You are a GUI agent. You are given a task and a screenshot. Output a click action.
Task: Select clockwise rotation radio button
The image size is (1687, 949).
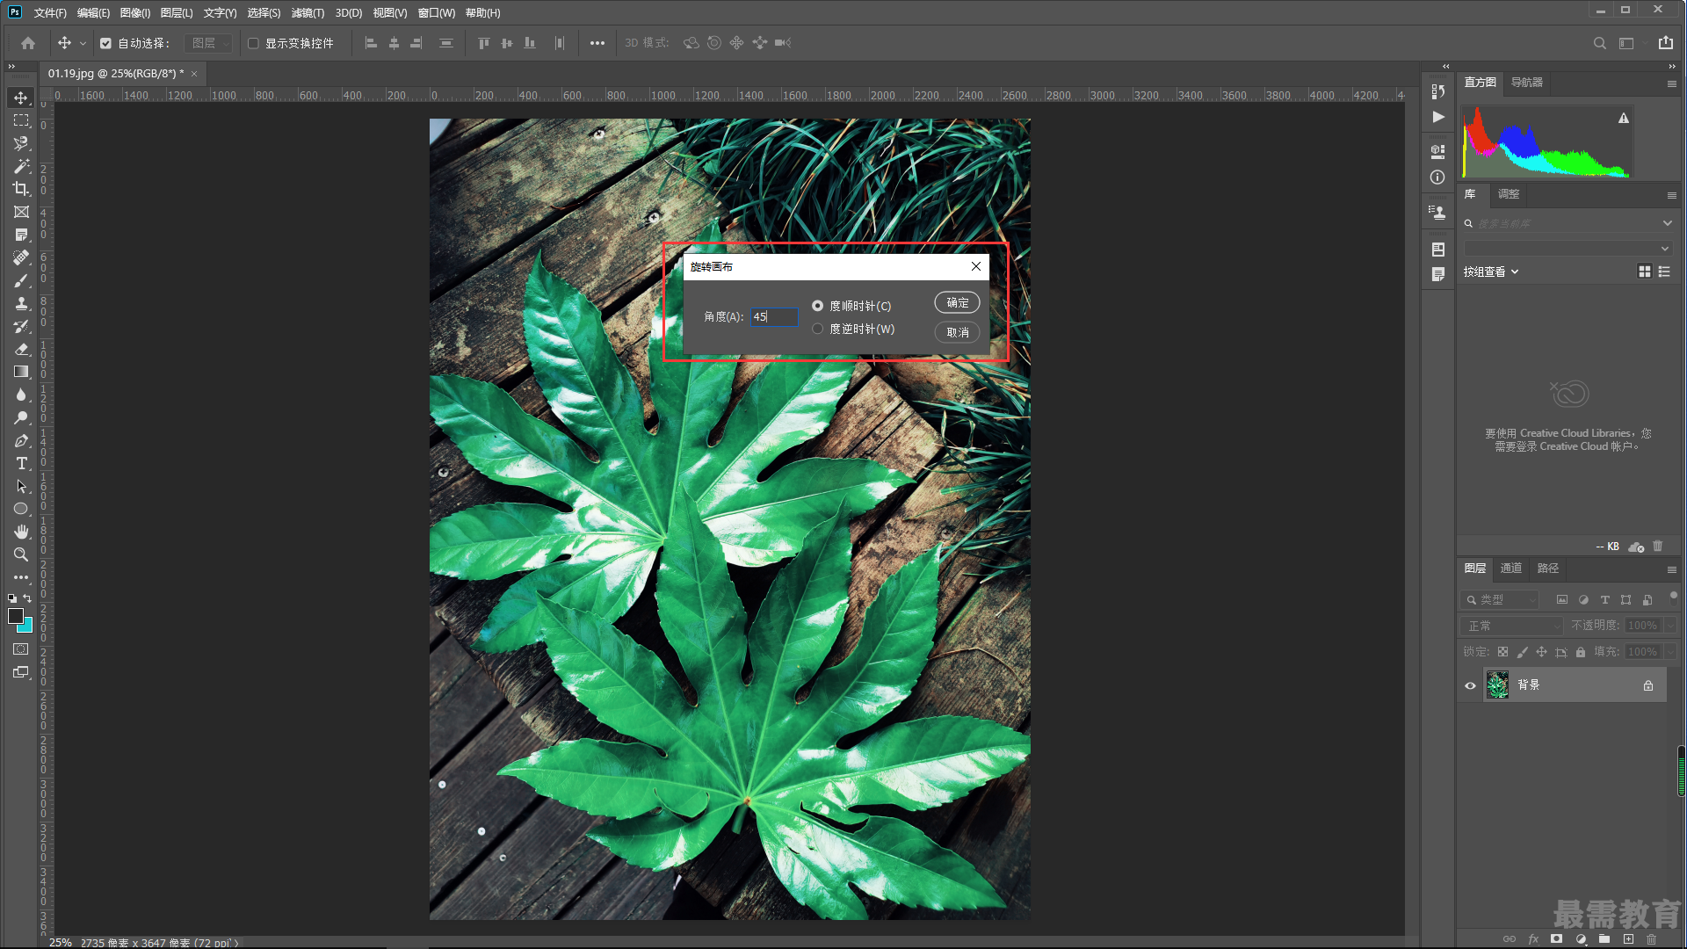[x=818, y=306]
